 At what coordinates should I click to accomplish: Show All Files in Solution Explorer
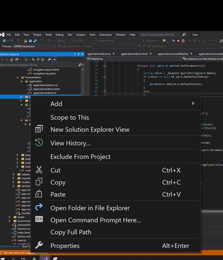pos(43,60)
